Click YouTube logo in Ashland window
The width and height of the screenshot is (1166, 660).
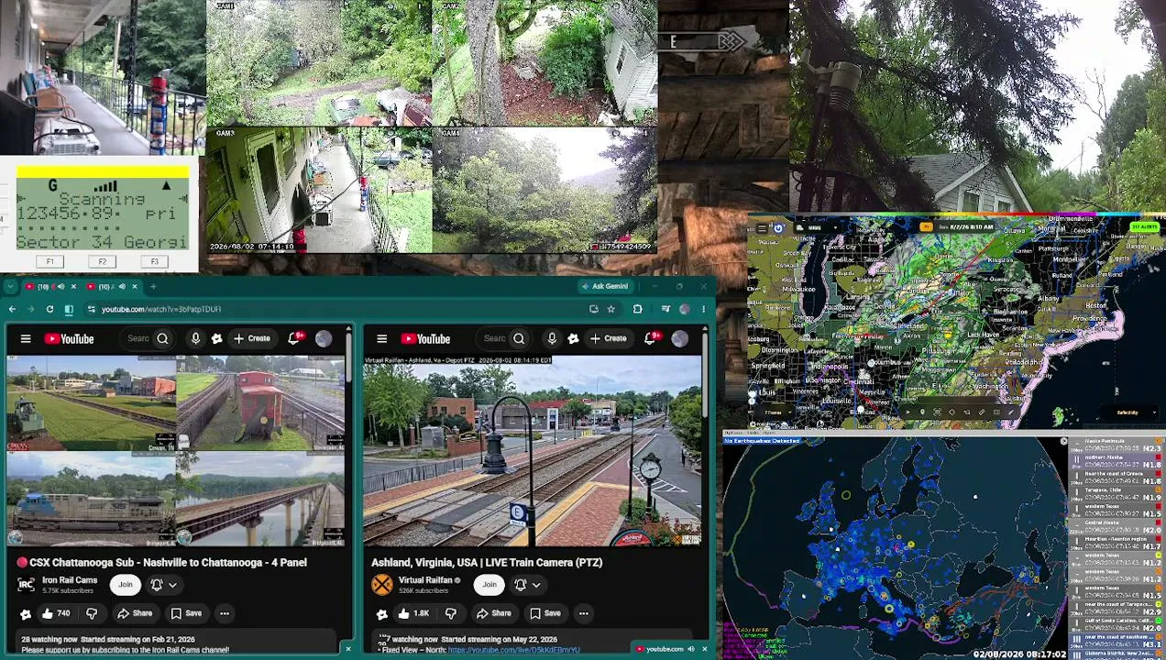point(425,339)
